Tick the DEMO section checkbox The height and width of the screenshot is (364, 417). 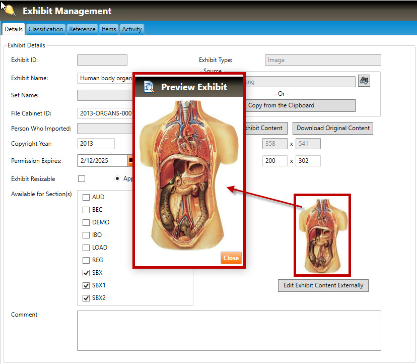pyautogui.click(x=86, y=222)
